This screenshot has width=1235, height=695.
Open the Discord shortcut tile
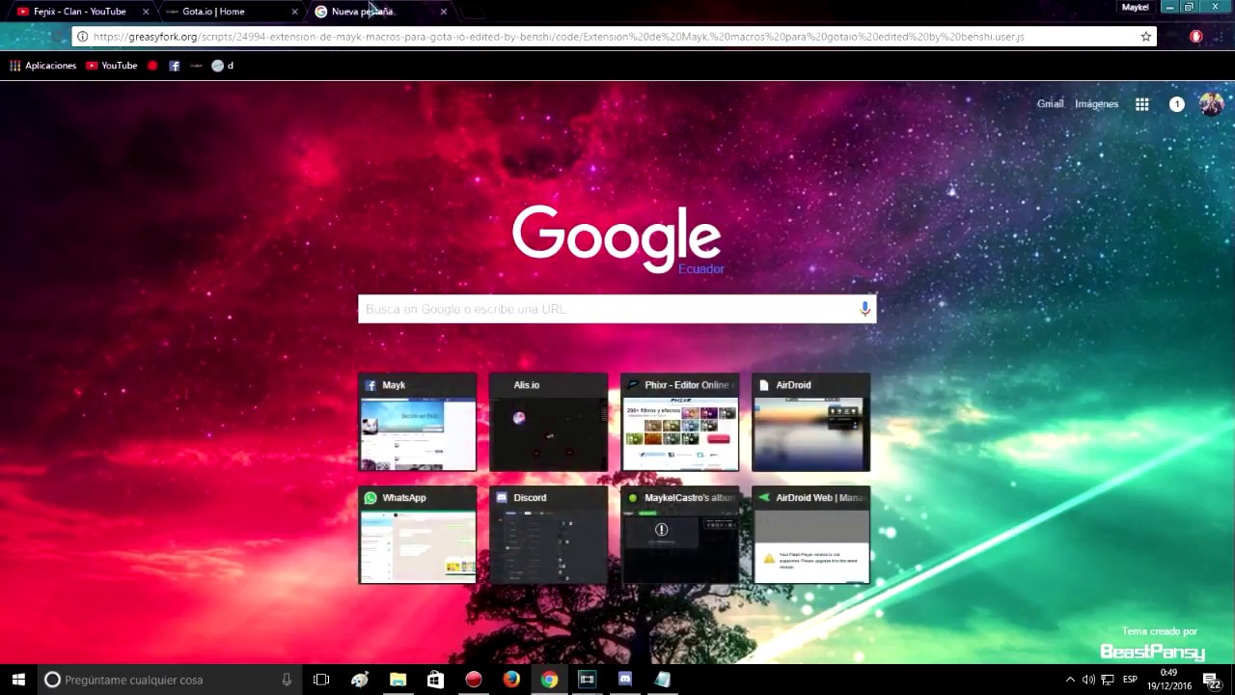tap(549, 535)
